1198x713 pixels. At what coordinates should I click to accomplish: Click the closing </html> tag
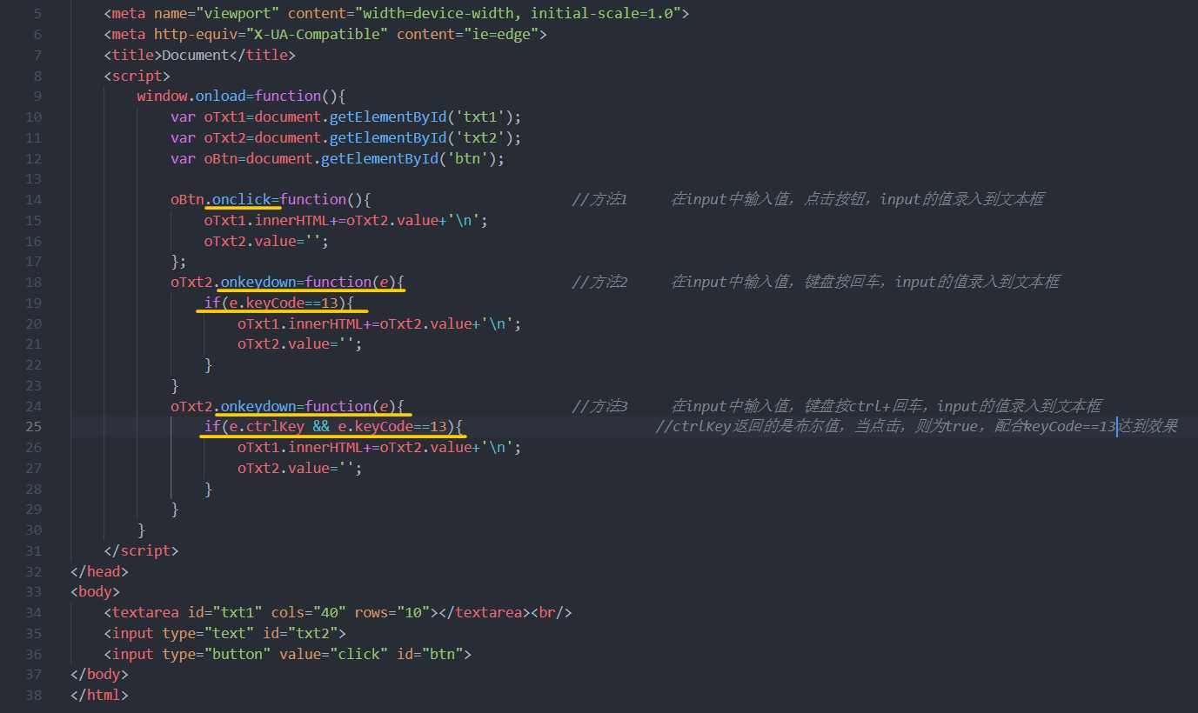tap(99, 696)
